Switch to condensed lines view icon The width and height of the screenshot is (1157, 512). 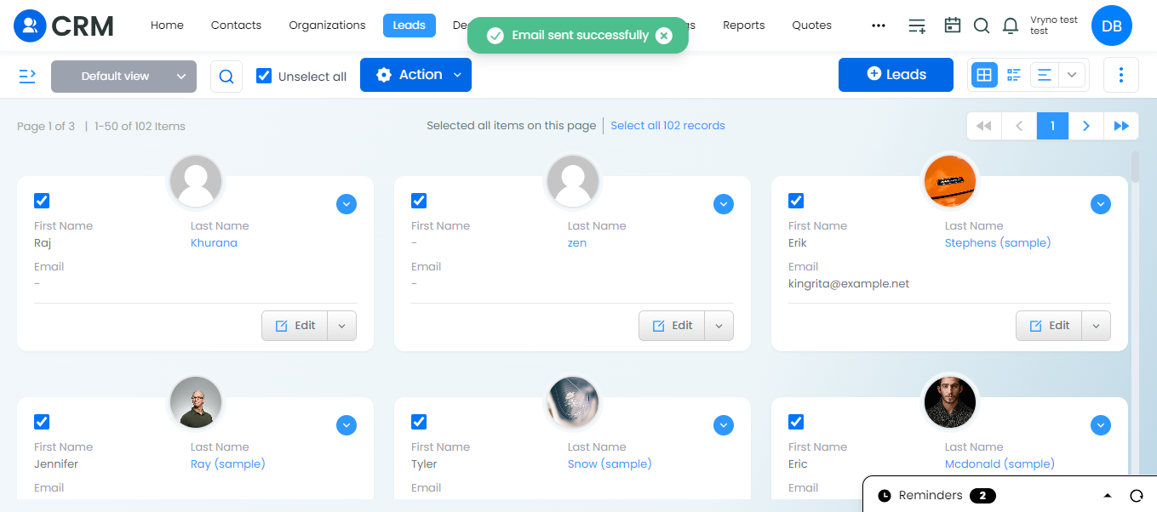coord(1045,75)
